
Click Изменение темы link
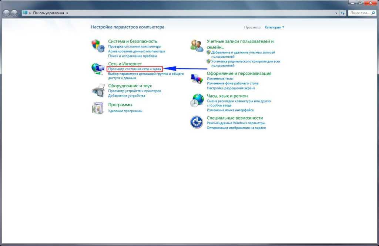(220, 79)
